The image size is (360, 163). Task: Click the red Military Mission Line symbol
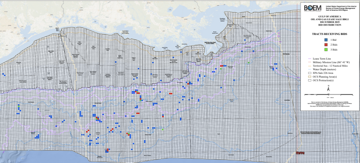click(310, 62)
